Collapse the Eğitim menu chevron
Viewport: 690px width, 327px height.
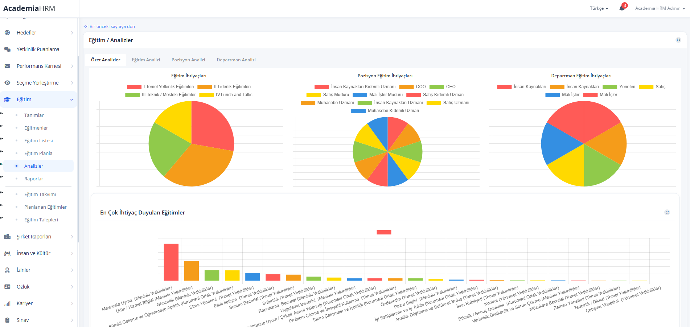(72, 99)
